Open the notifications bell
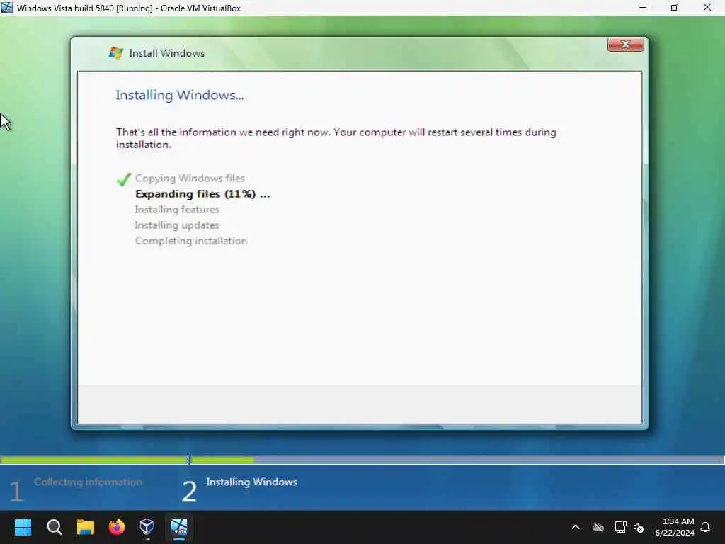Viewport: 725px width, 544px height. pos(706,527)
